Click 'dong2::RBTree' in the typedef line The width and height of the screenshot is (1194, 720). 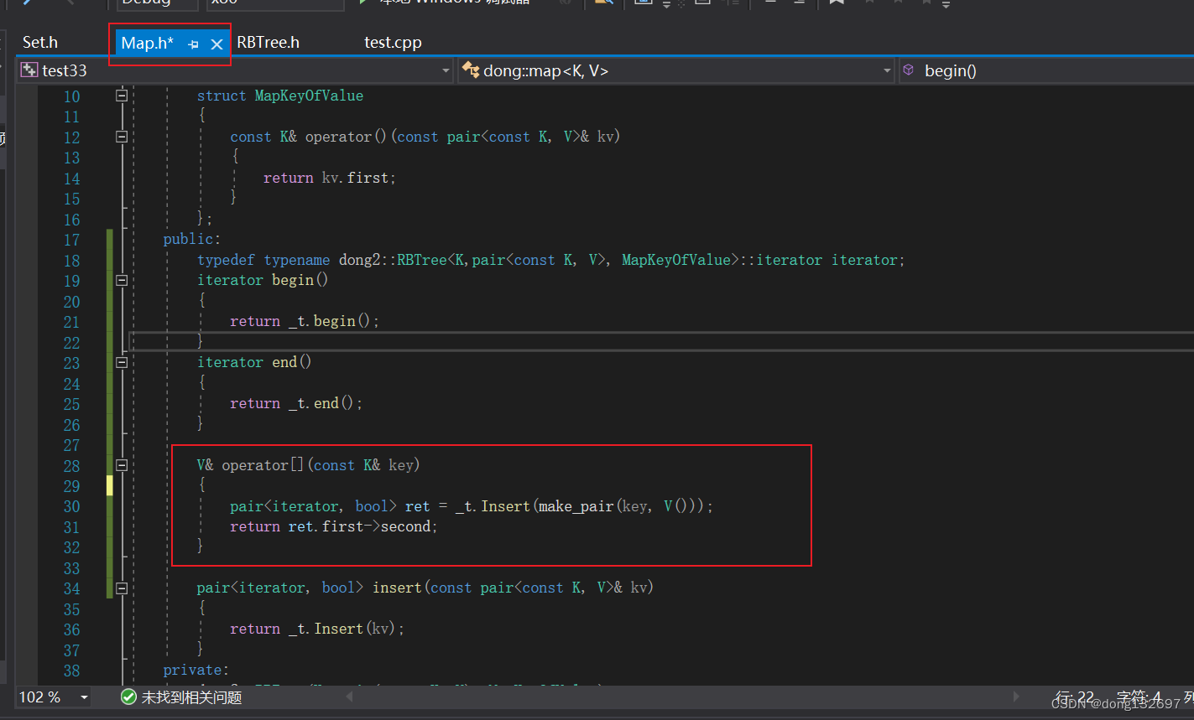pos(393,260)
